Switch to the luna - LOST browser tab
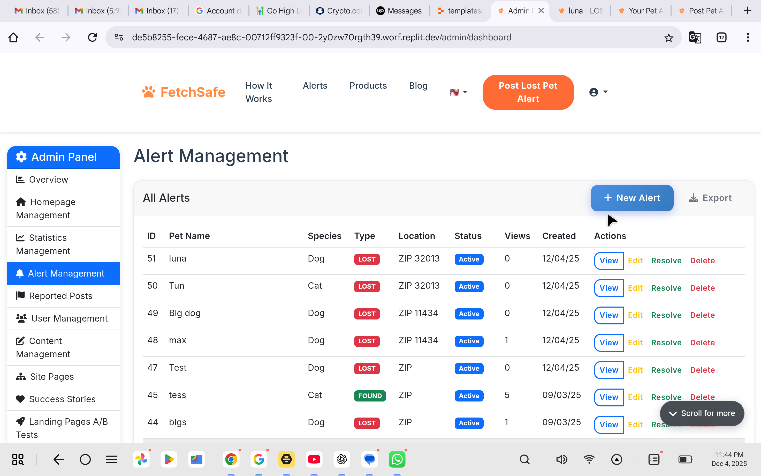The width and height of the screenshot is (761, 476). pos(581,11)
